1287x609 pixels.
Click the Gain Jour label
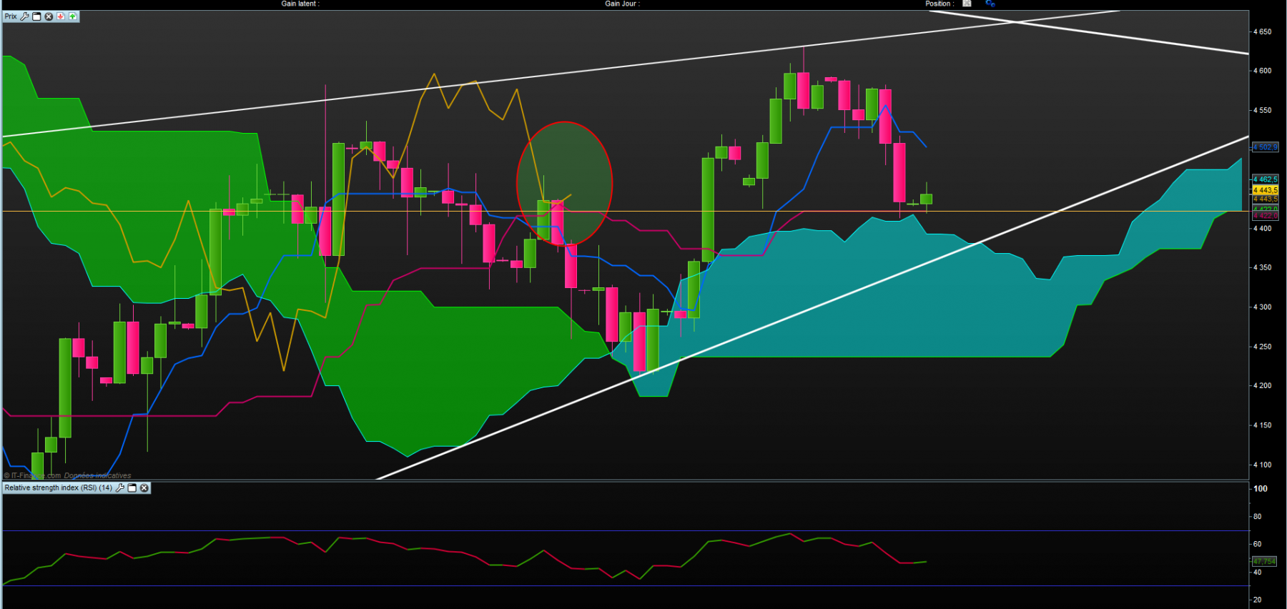623,4
